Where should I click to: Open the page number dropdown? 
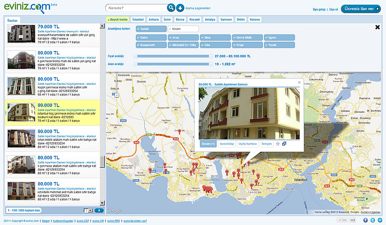tap(88, 211)
